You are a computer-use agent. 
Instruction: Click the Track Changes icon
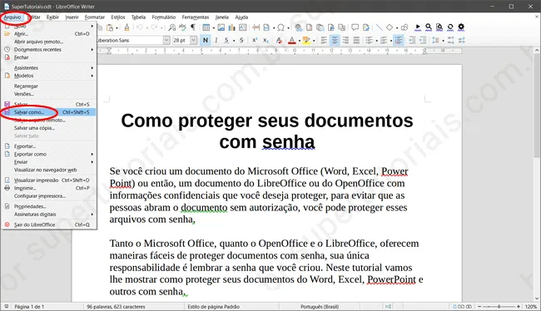coord(365,27)
